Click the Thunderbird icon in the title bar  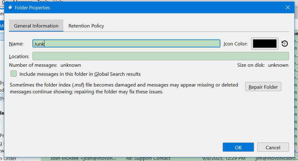pos(10,7)
